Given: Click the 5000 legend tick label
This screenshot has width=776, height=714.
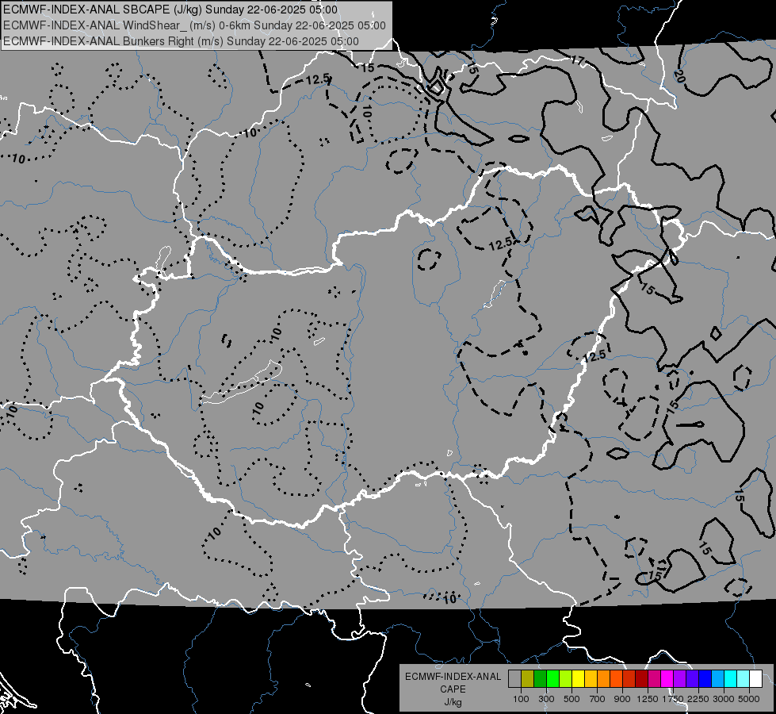Looking at the screenshot, I should click(x=749, y=699).
